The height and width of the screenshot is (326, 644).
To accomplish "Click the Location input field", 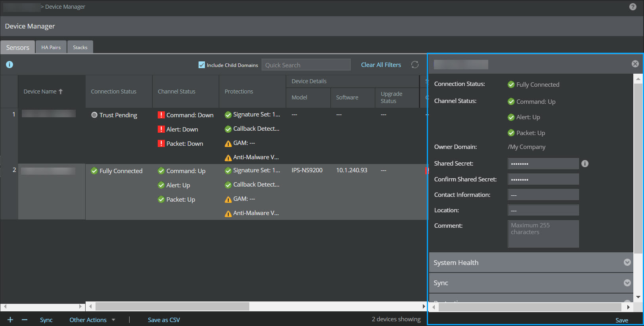I will tap(543, 210).
